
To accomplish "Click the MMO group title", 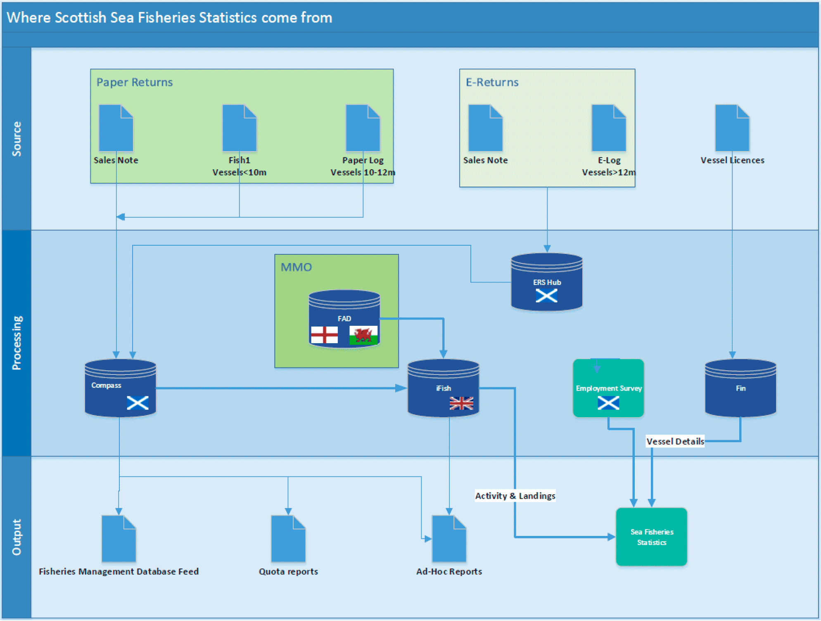I will [296, 267].
